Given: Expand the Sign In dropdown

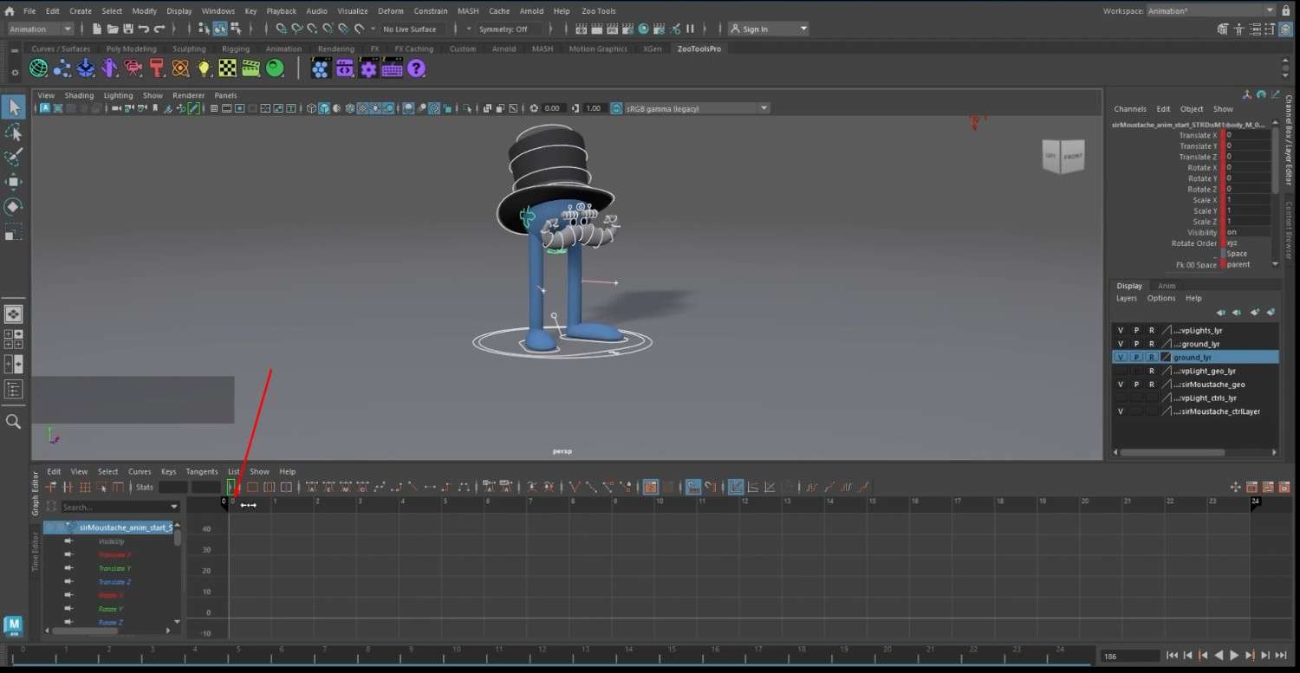Looking at the screenshot, I should click(x=803, y=29).
